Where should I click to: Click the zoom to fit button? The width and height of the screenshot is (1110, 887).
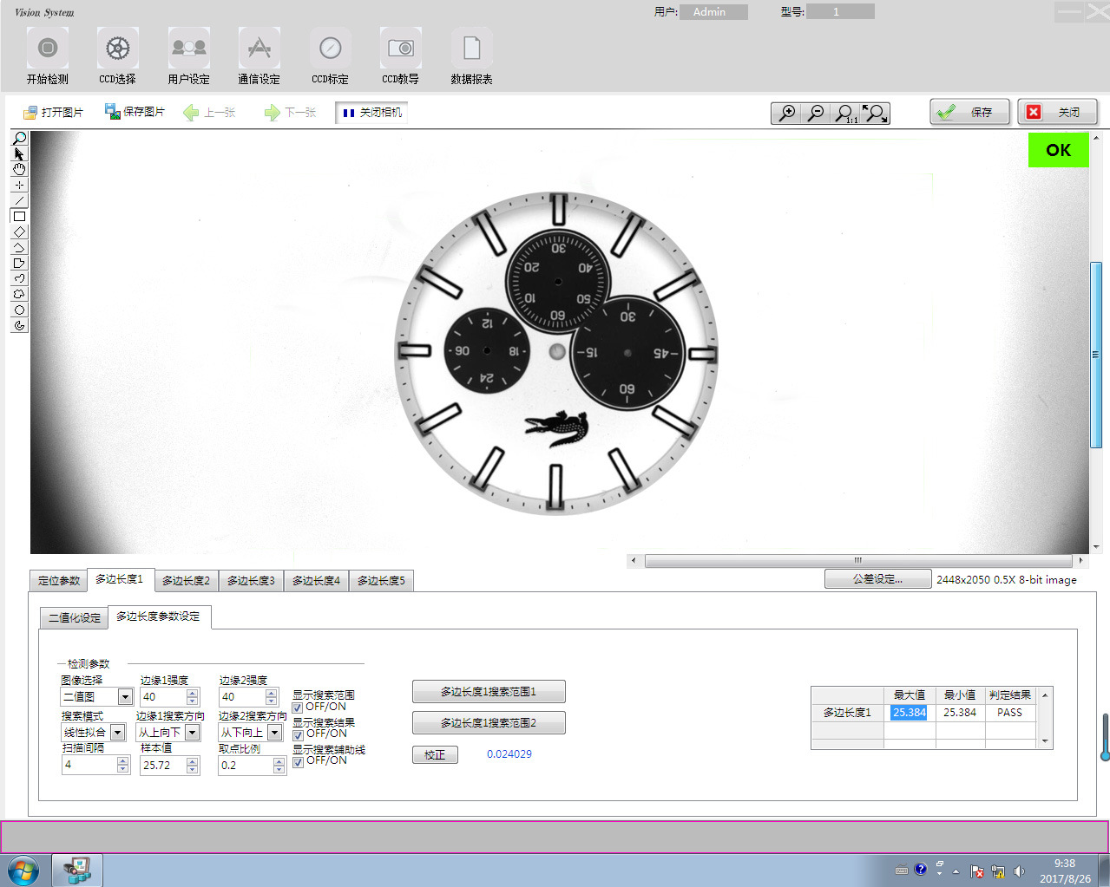(x=875, y=114)
